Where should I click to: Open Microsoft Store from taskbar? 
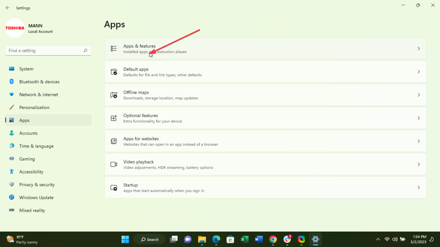click(x=230, y=239)
